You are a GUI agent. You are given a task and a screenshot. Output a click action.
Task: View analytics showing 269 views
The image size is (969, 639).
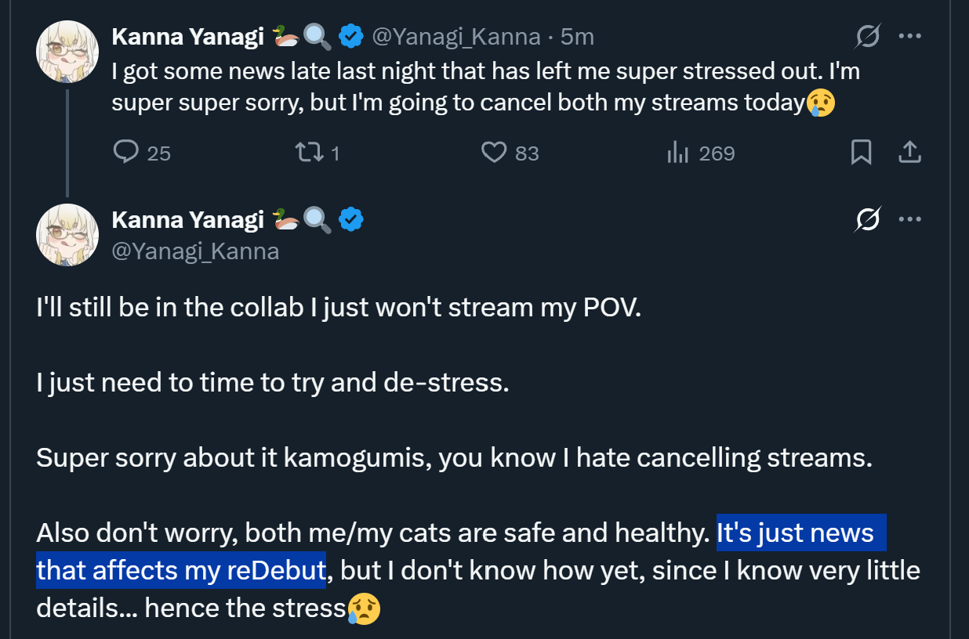(x=677, y=153)
